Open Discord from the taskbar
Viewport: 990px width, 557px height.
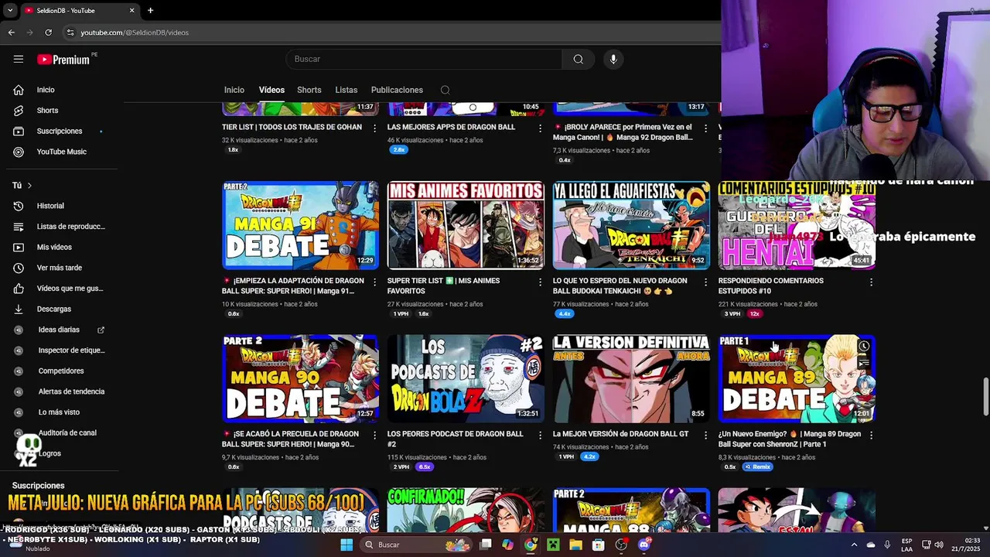tap(644, 545)
